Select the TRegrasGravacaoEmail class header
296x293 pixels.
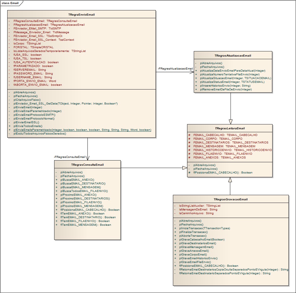231,199
